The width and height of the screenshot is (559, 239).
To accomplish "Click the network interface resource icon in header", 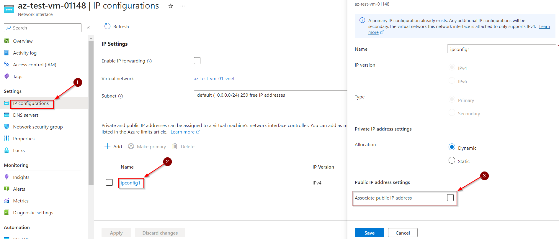I will pos(9,9).
